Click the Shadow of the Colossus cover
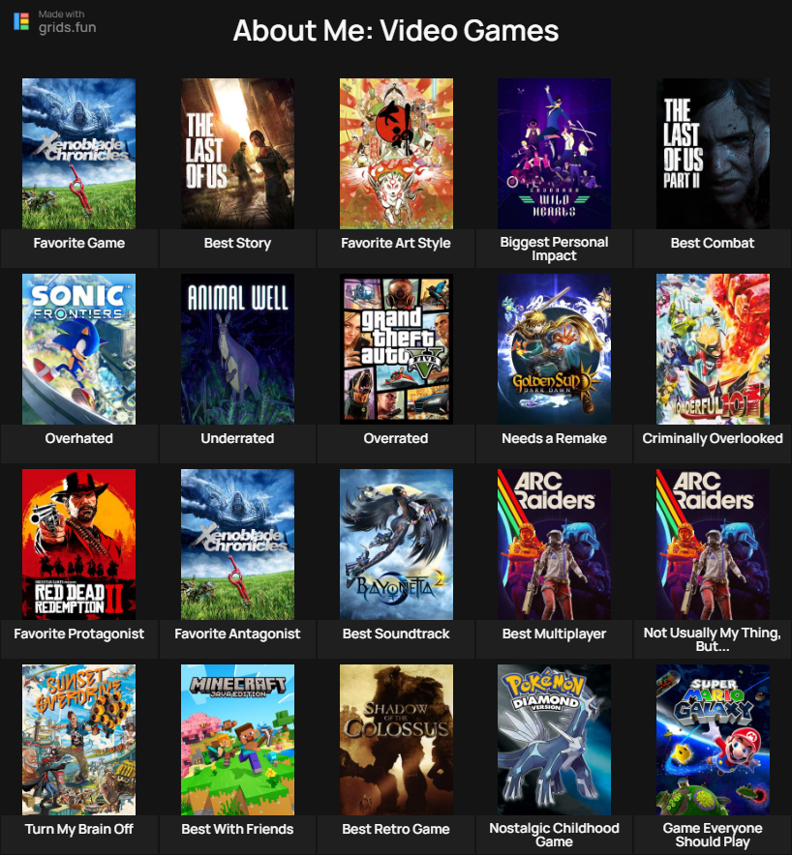 [396, 739]
